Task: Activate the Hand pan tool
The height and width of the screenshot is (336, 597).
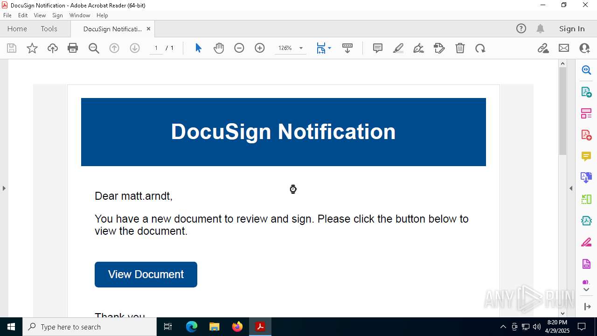Action: click(219, 48)
